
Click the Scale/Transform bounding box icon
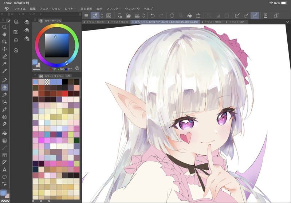coord(198,16)
